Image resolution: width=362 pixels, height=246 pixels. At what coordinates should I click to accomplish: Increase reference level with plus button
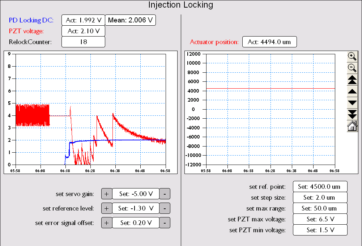pyautogui.click(x=107, y=208)
